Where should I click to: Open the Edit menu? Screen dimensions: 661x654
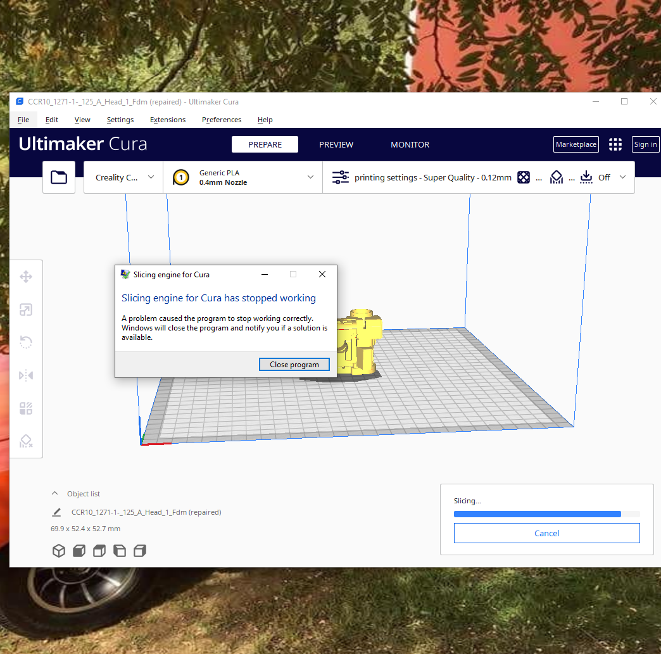(52, 120)
